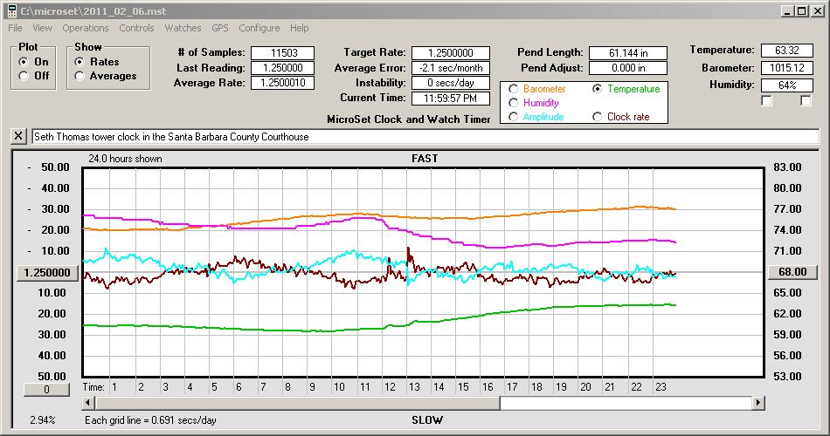Open the Help menu

tap(299, 28)
